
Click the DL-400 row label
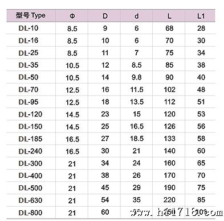point(30,176)
